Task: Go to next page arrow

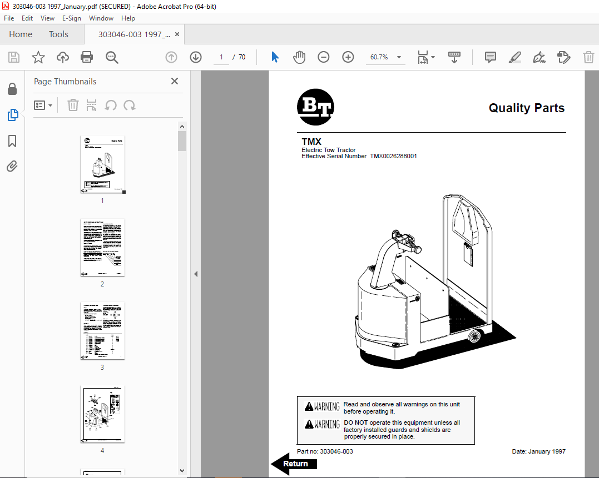Action: [196, 57]
